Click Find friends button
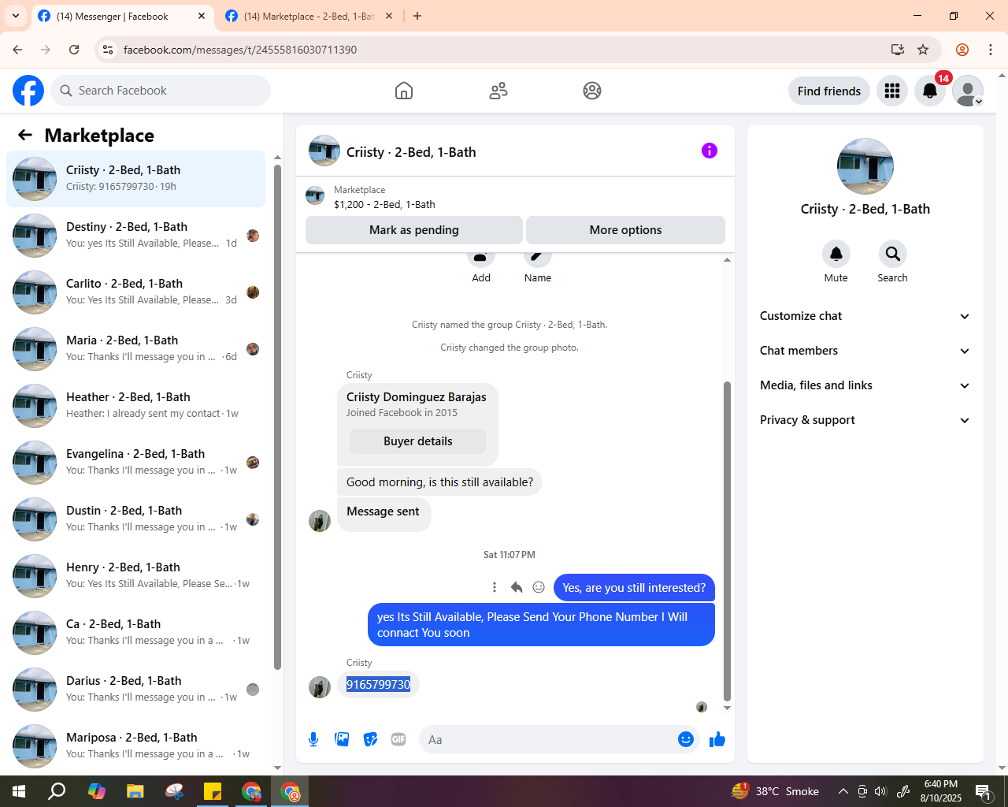The width and height of the screenshot is (1008, 807). point(829,91)
